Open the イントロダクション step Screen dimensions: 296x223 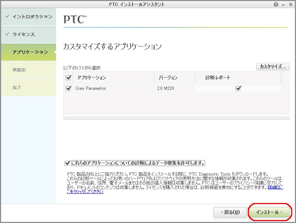[x=29, y=17]
